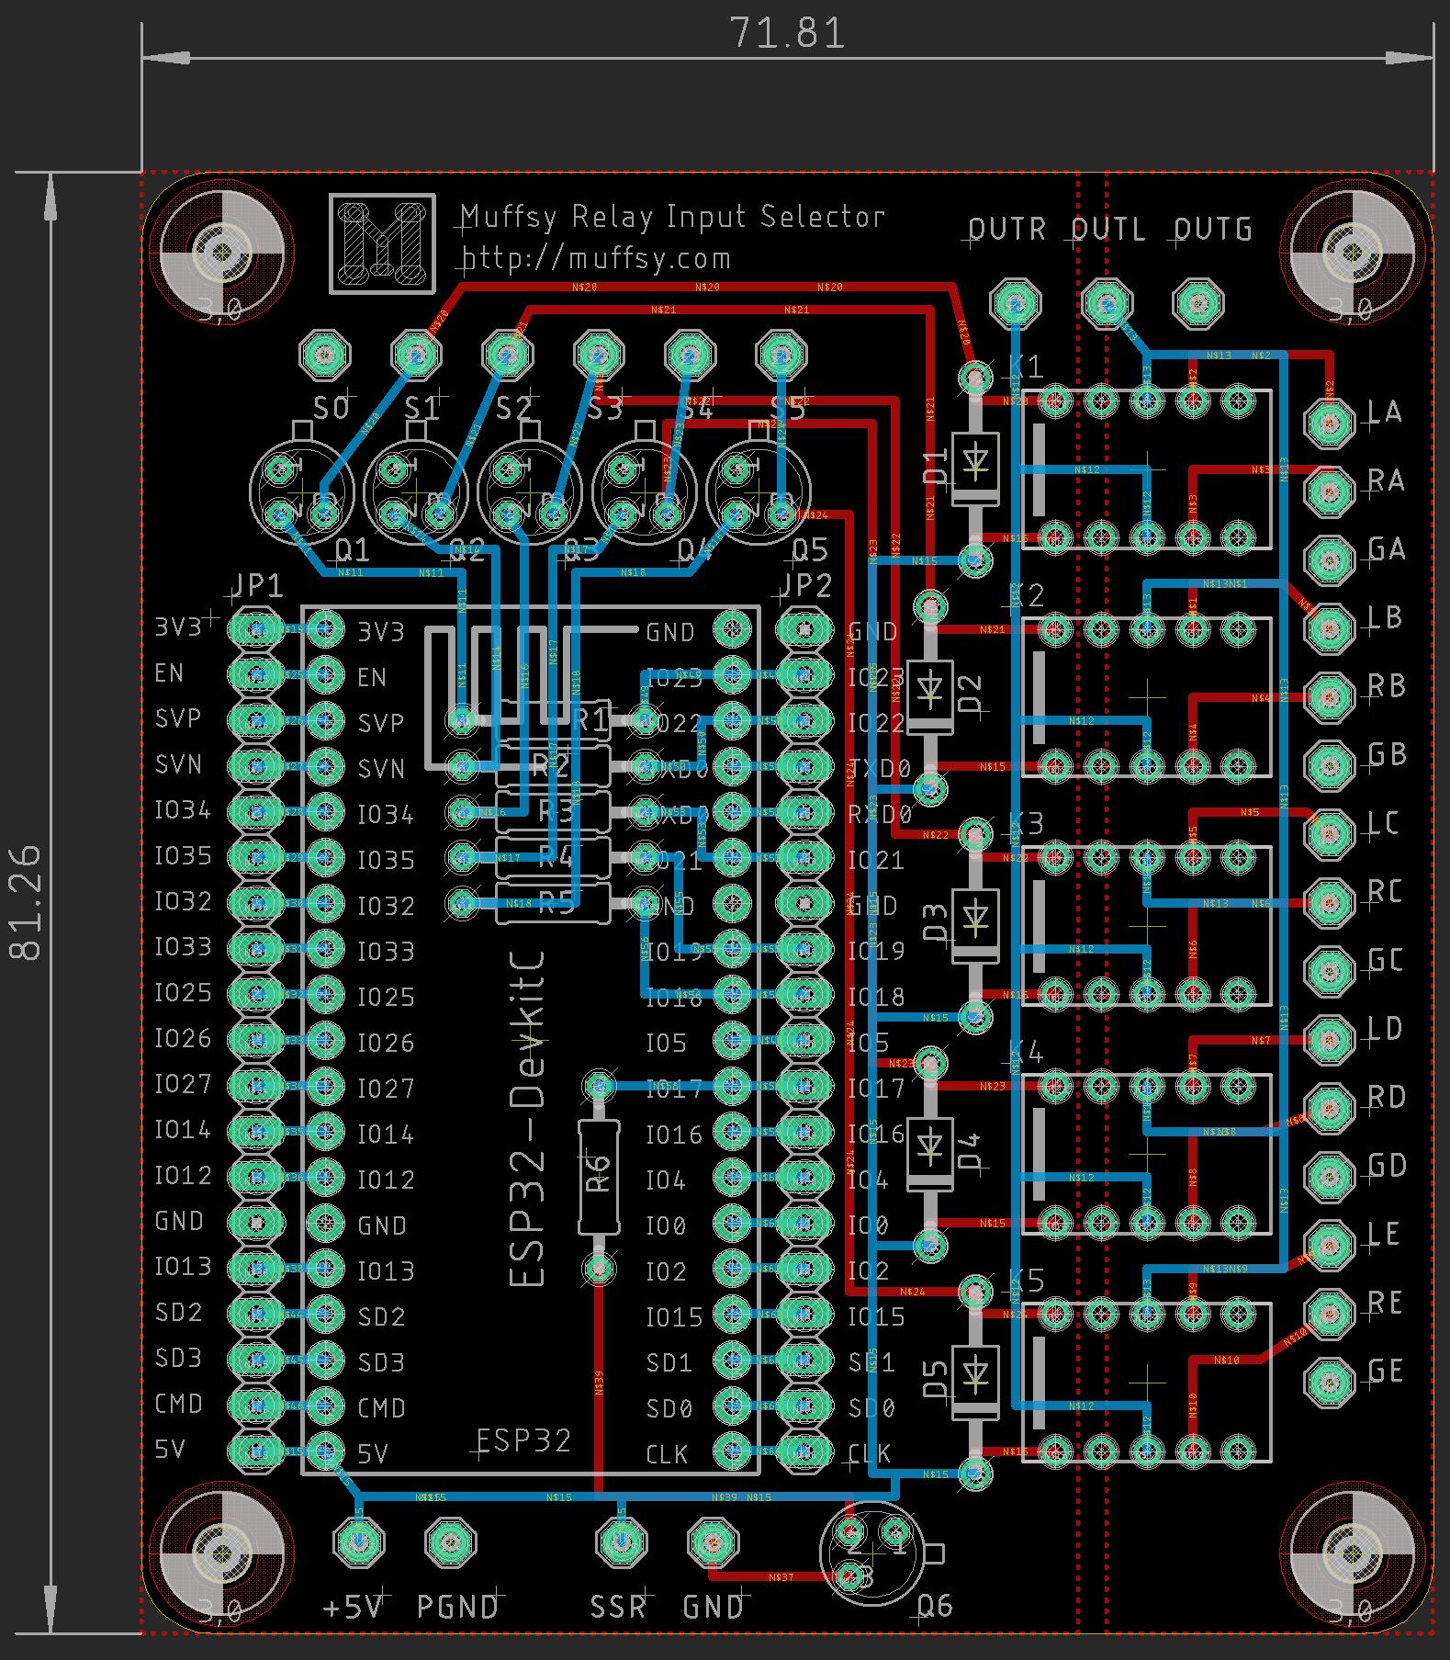Click the PGND pad
The image size is (1450, 1660).
(450, 1541)
